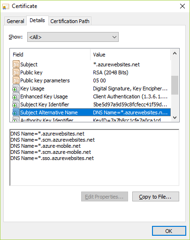Click DNS Name=*.scm.azure-mobile.net line
Image resolution: width=190 pixels, height=240 pixels.
[51, 152]
